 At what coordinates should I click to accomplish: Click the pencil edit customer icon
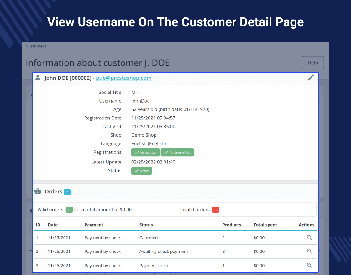[x=311, y=78]
